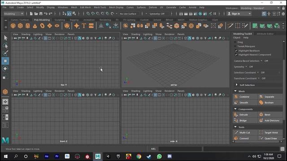
Task: Click the Extrude button
Action: [x=245, y=114]
